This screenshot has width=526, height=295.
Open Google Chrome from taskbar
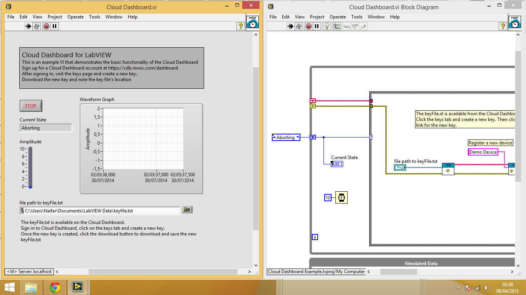(55, 287)
